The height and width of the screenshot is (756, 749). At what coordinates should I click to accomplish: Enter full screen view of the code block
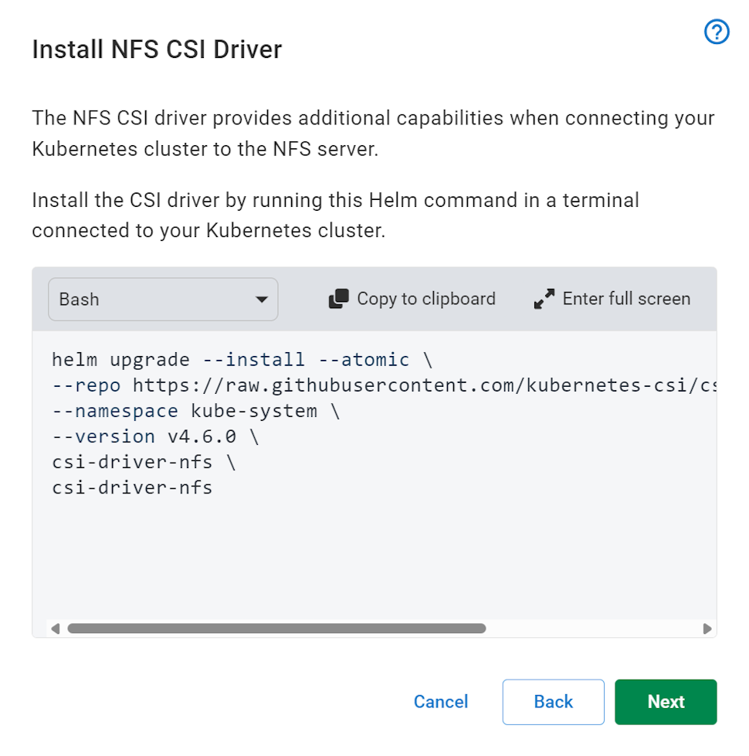pyautogui.click(x=611, y=299)
